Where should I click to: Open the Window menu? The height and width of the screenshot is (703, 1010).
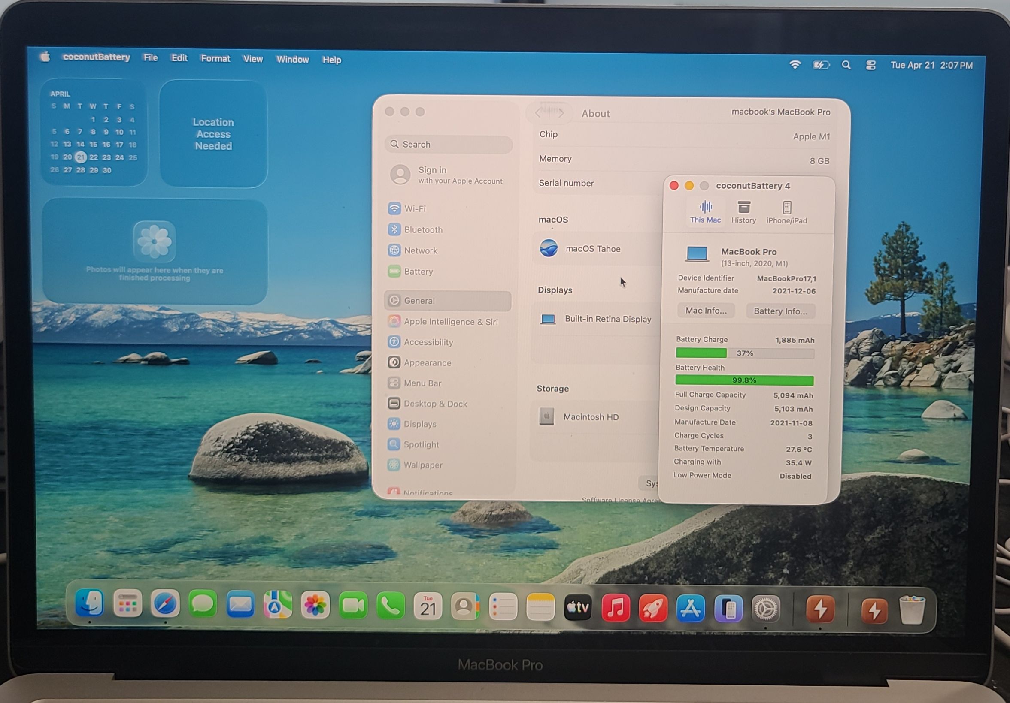(292, 59)
